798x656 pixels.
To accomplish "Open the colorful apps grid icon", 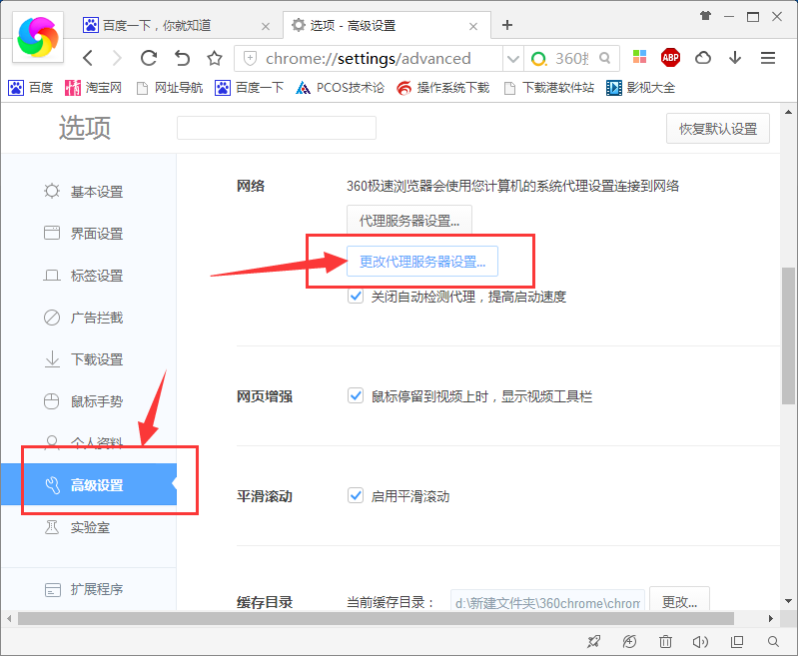I will point(639,57).
